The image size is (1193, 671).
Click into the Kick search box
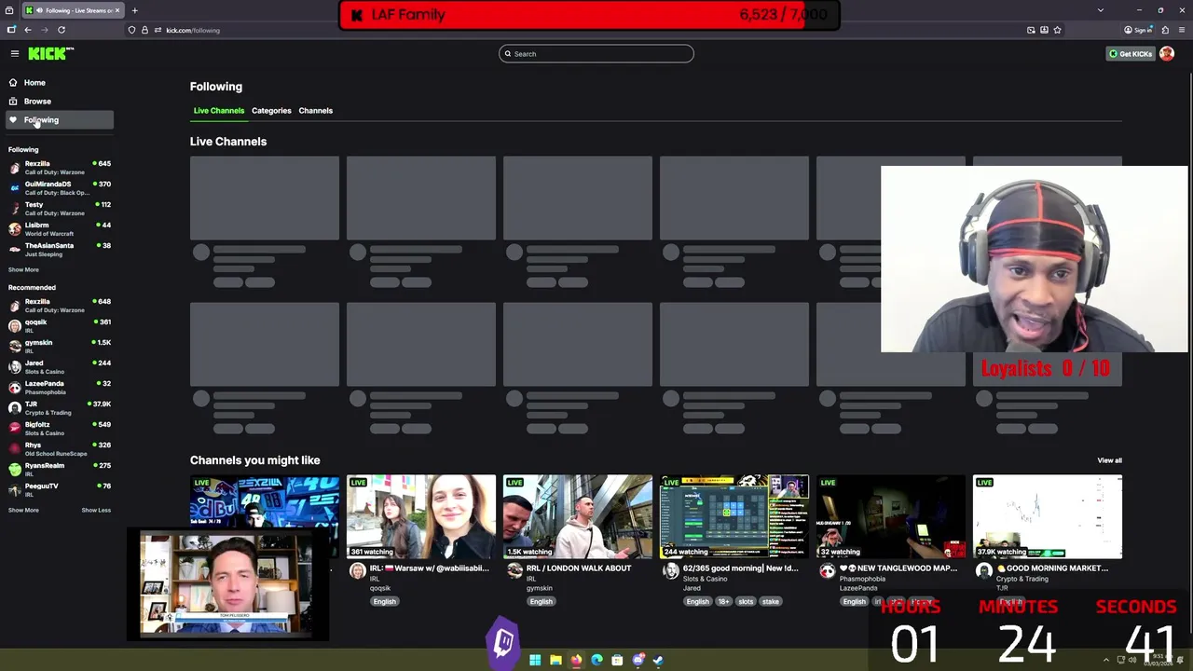(x=596, y=54)
